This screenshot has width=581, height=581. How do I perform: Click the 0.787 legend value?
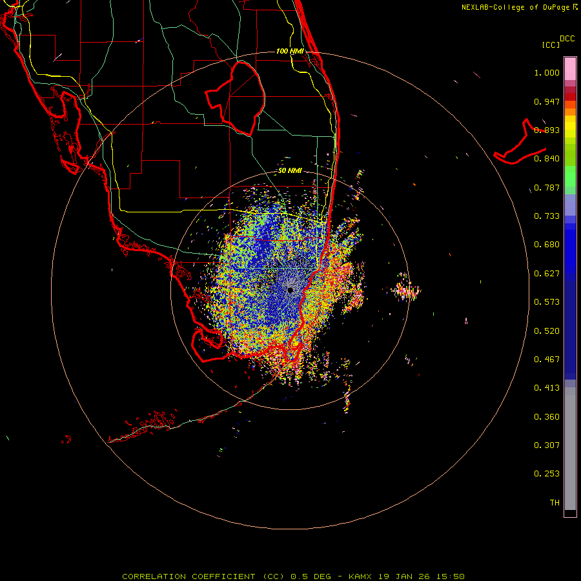point(547,187)
